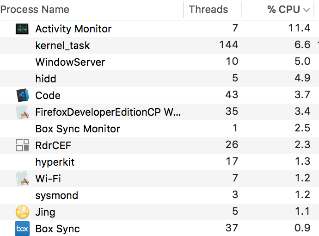Select the Activity Monitor process name
Viewport: 319px width, 236px height.
pyautogui.click(x=73, y=29)
